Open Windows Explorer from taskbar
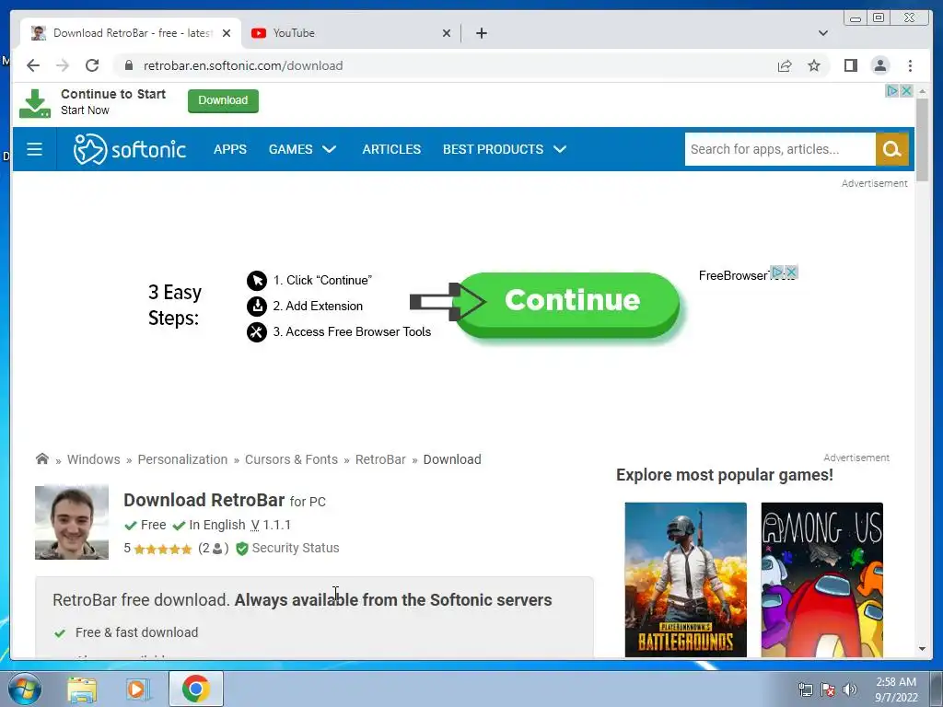This screenshot has width=943, height=707. coord(82,690)
